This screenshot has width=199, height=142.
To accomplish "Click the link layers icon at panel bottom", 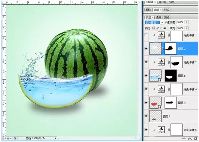I will pyautogui.click(x=184, y=138).
